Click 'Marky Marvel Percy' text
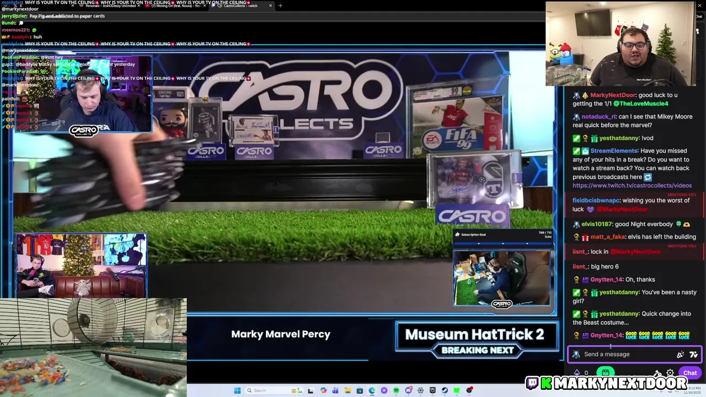The height and width of the screenshot is (397, 706). click(281, 334)
